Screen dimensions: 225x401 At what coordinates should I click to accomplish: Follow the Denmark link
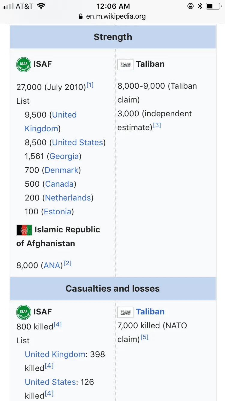click(61, 170)
